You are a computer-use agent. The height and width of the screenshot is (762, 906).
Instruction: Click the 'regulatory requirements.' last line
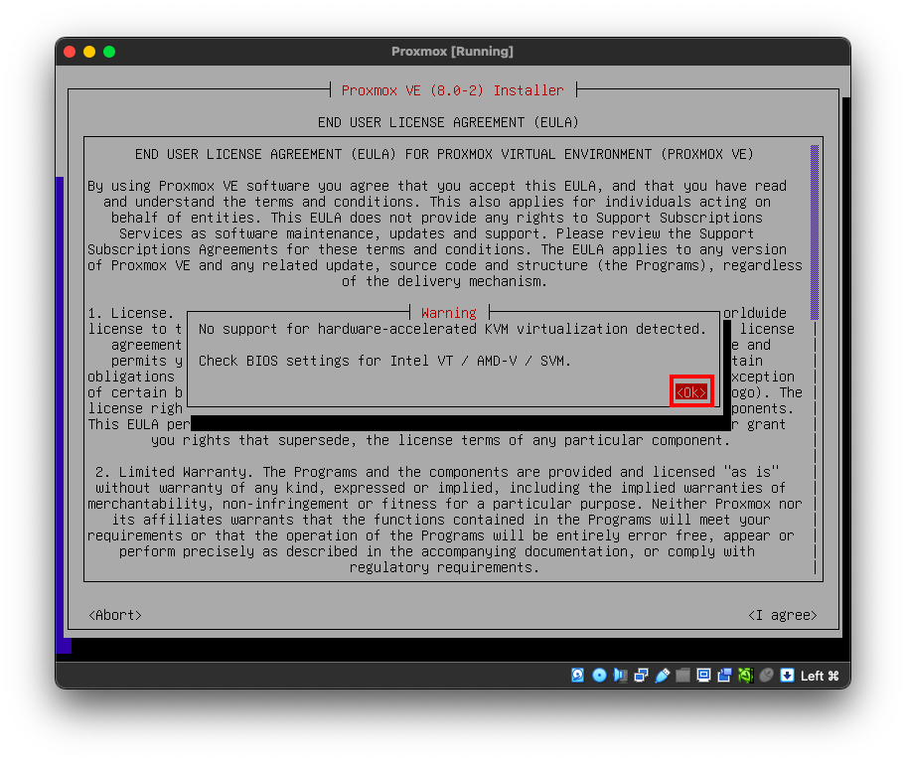pos(444,568)
